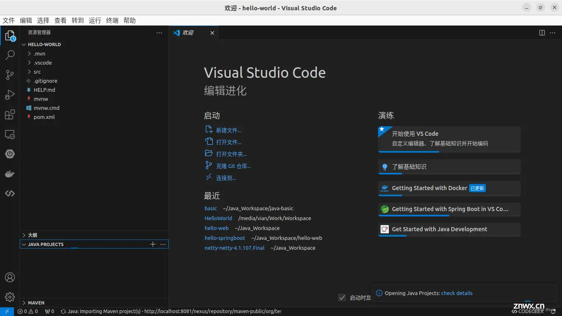
Task: Open the Remote Explorer icon
Action: click(x=10, y=134)
